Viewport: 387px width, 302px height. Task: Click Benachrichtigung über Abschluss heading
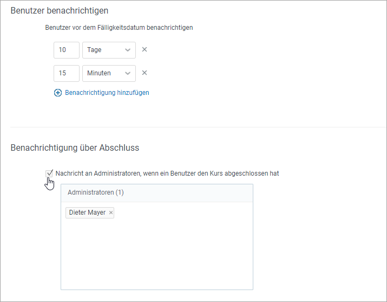[75, 148]
